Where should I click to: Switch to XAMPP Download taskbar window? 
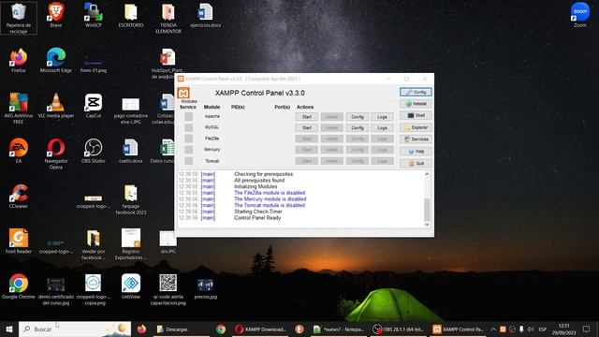coord(260,329)
